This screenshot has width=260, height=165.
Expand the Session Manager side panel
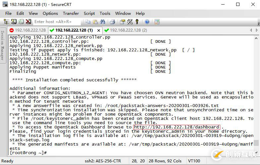[3, 45]
